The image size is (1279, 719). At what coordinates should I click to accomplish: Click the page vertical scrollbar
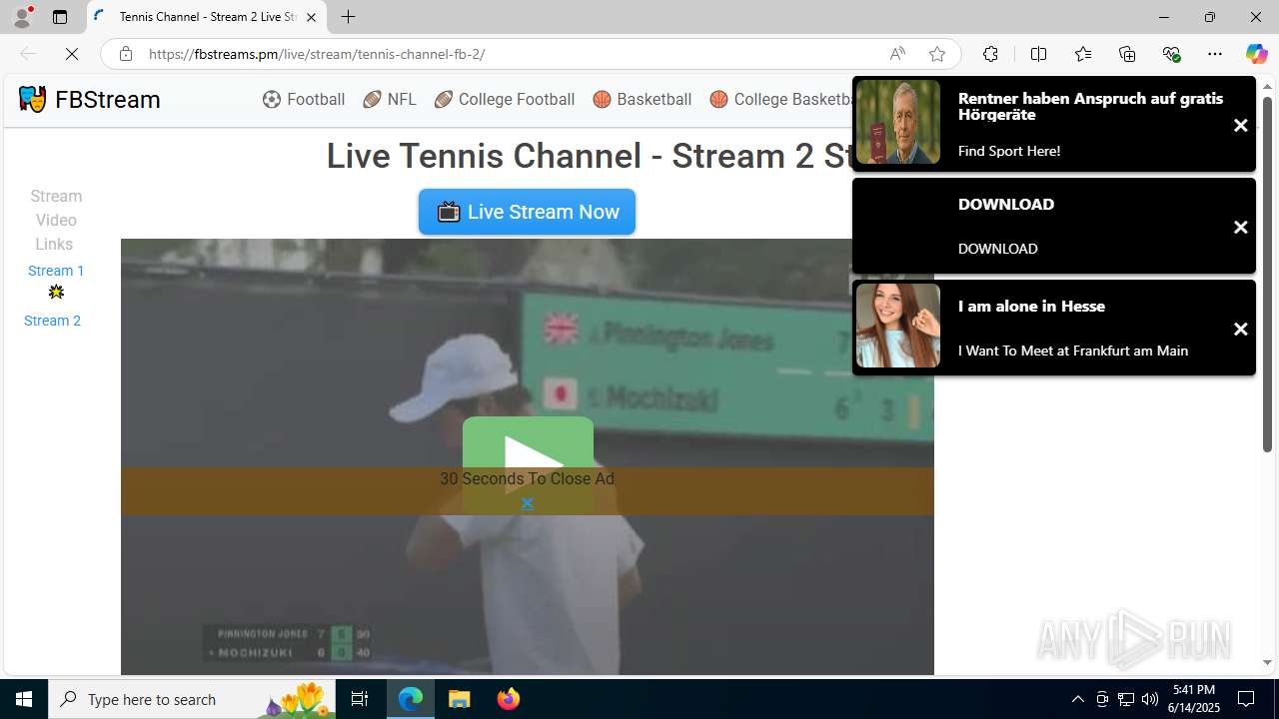pyautogui.click(x=1267, y=274)
